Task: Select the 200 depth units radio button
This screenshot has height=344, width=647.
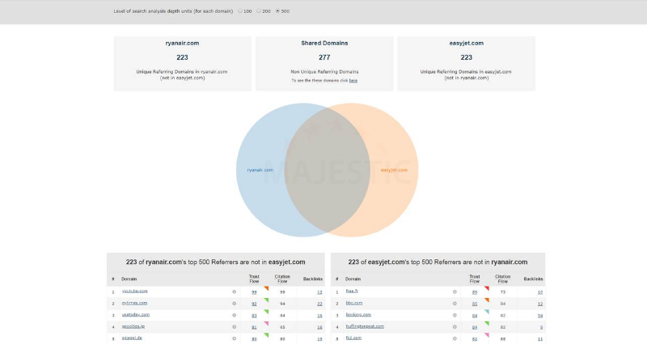Action: pyautogui.click(x=259, y=11)
